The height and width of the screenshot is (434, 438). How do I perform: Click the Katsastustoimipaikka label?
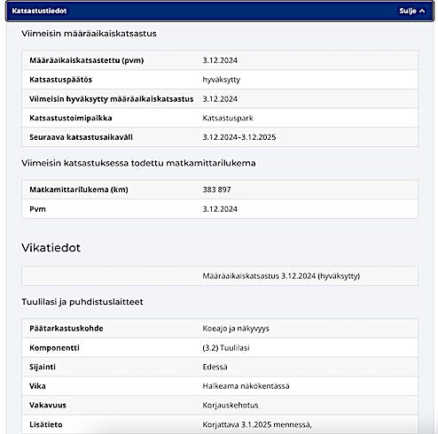tap(71, 118)
